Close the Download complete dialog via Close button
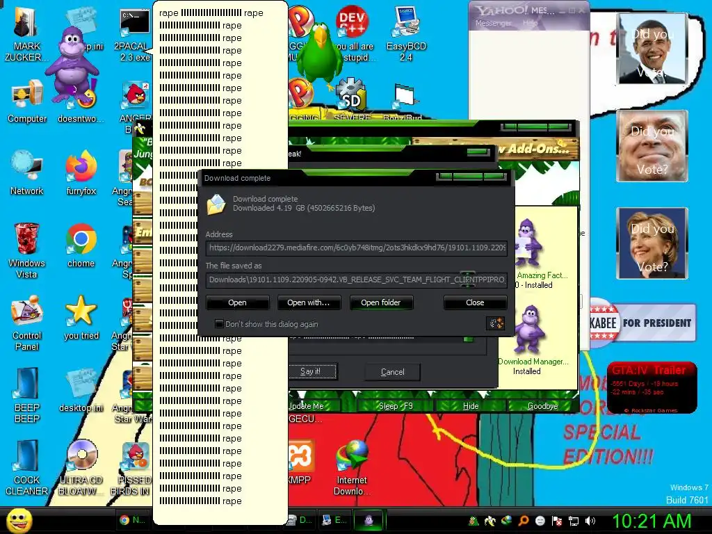 [475, 302]
